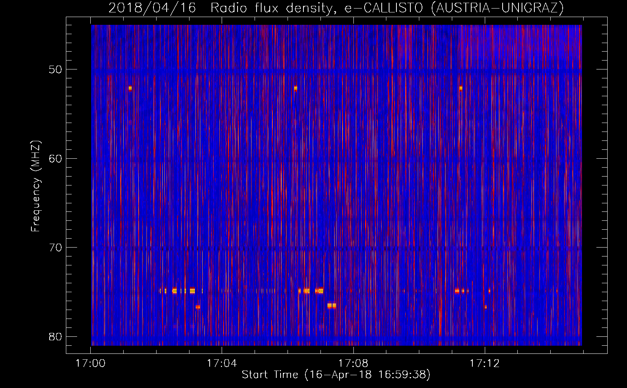Click the "Frequency (MHZ)" axis label
Screen dimensions: 627x388
[35, 186]
